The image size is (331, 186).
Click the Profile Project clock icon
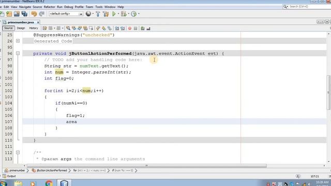point(133,14)
